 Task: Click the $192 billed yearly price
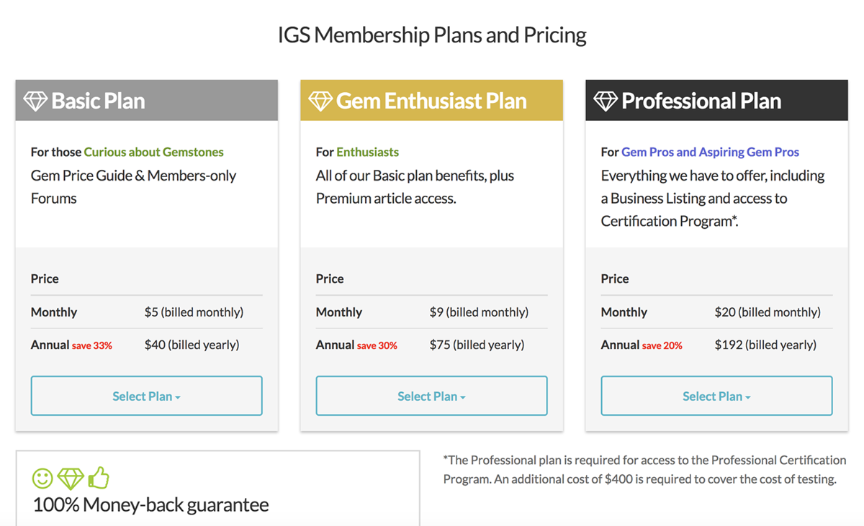coord(765,345)
